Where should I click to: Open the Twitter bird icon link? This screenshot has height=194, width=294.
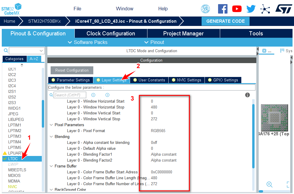[251, 9]
